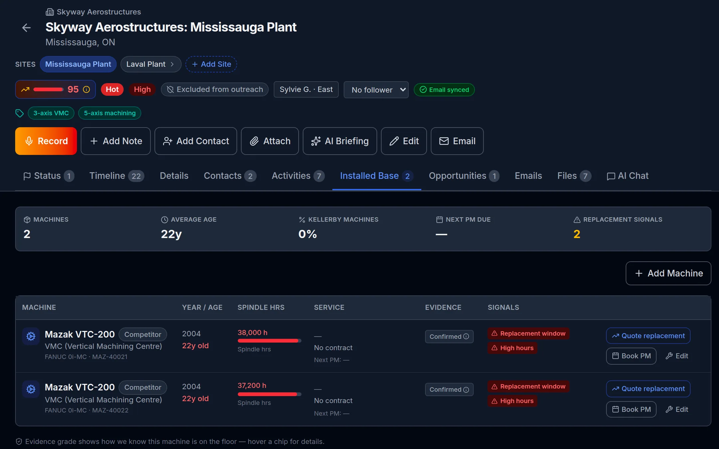
Task: Click the building icon beside Skyway Aerostructures
Action: click(x=50, y=12)
